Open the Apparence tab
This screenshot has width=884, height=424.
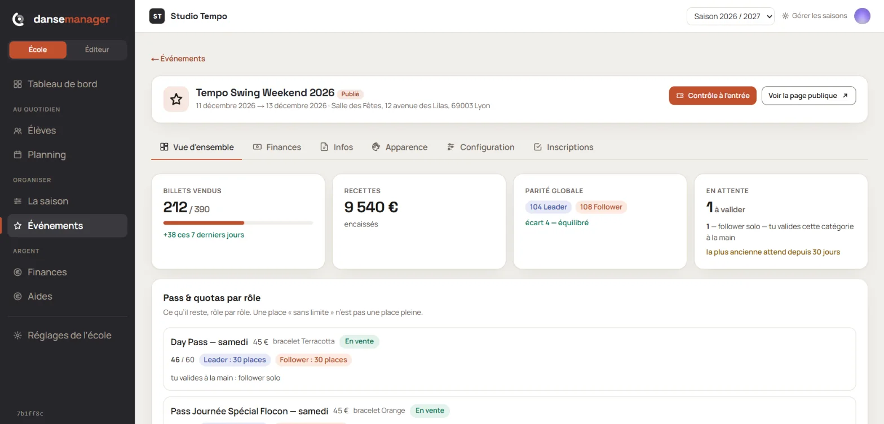pyautogui.click(x=400, y=147)
